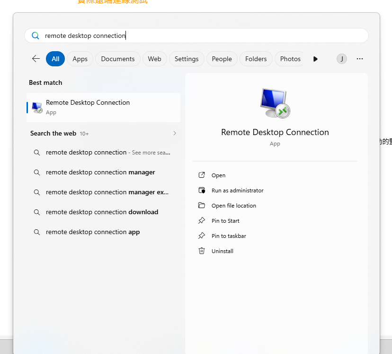
Task: Open the J user account avatar
Action: pos(341,59)
